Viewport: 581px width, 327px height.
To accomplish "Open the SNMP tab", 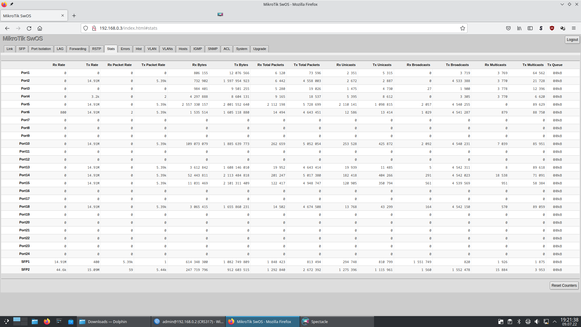I will (x=212, y=49).
